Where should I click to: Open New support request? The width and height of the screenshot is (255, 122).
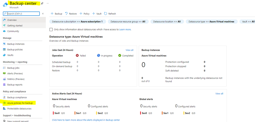coord(18,121)
